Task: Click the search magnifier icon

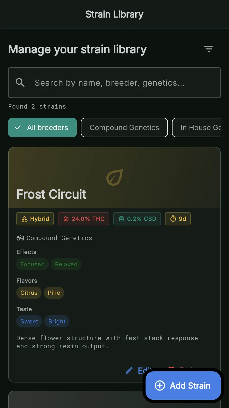Action: (x=20, y=83)
